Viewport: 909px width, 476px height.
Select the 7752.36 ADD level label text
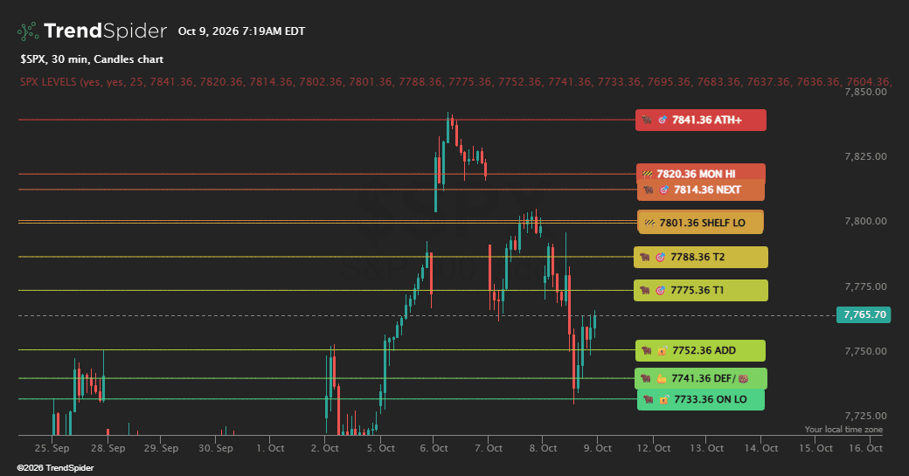coord(704,351)
